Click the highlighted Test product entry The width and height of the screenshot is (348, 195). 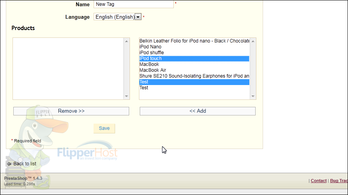pyautogui.click(x=194, y=82)
